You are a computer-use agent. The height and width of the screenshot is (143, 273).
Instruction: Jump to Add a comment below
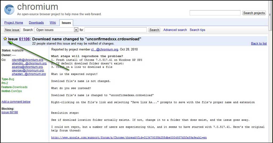pos(16,102)
